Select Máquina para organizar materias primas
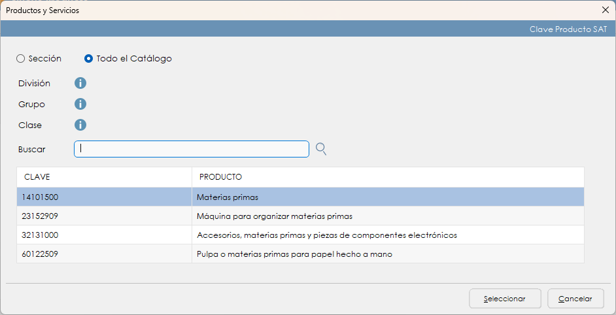Screen dimensions: 616x315 (x=275, y=216)
